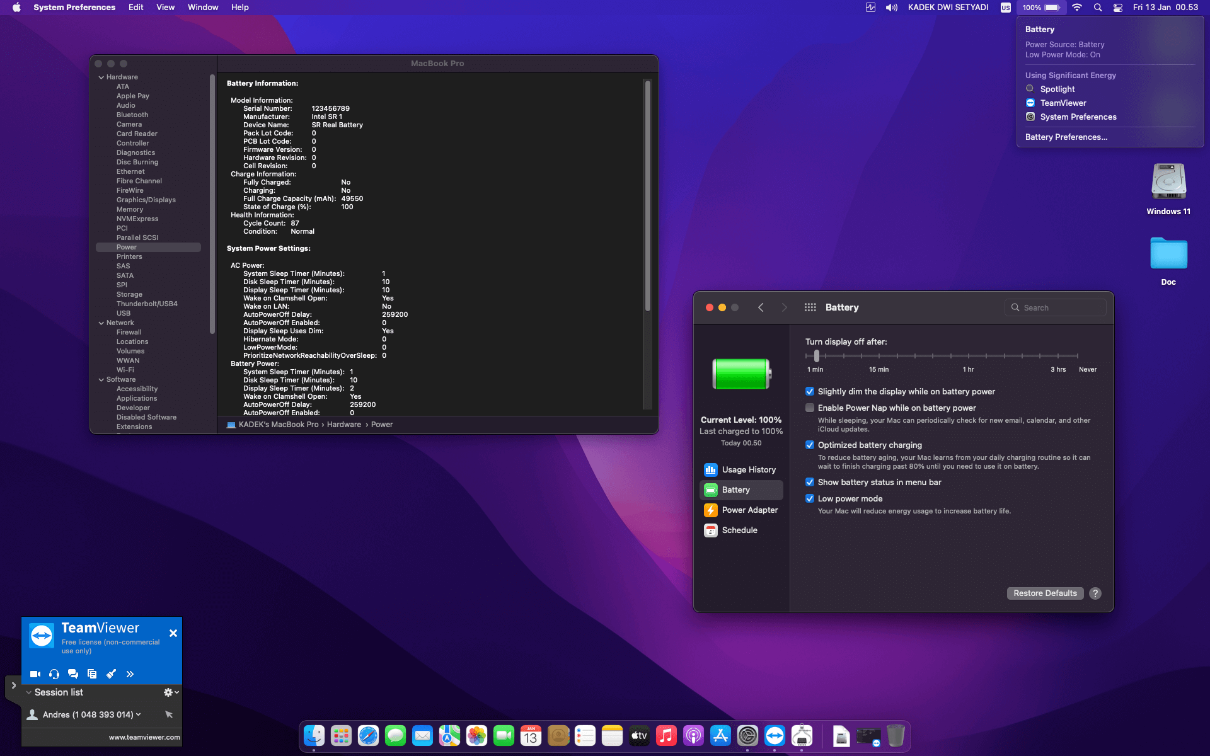1210x756 pixels.
Task: Select Power Adapter in Battery sidebar
Action: pos(749,510)
